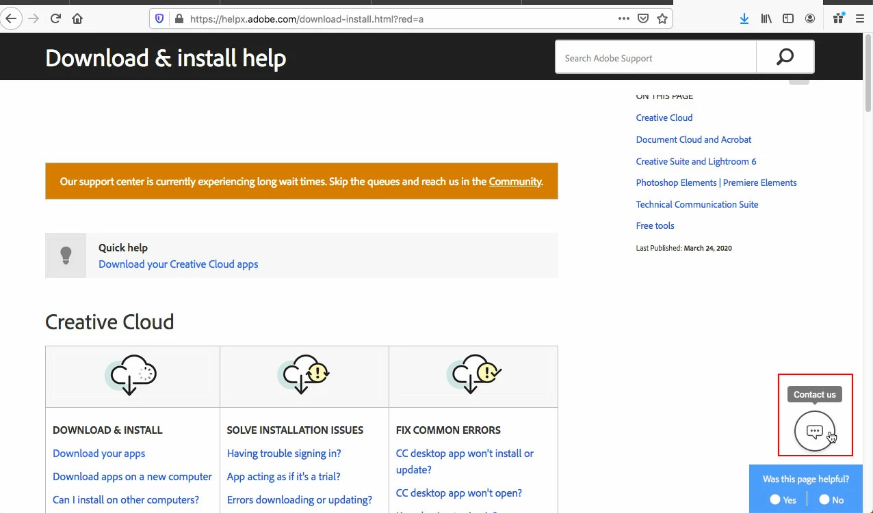This screenshot has width=873, height=513.
Task: Go back to the previous page
Action: [10, 18]
